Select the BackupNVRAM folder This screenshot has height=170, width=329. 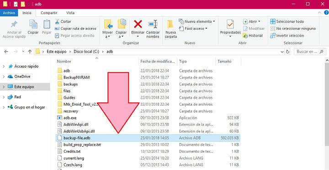pyautogui.click(x=76, y=77)
